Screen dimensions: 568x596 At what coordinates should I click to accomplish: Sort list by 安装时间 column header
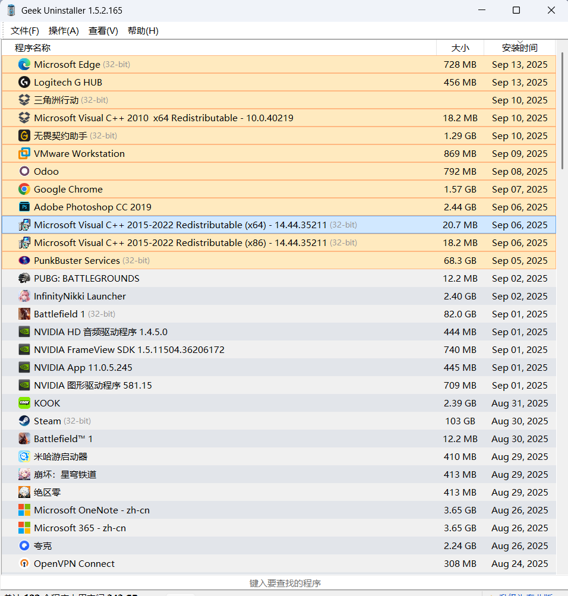pyautogui.click(x=519, y=48)
